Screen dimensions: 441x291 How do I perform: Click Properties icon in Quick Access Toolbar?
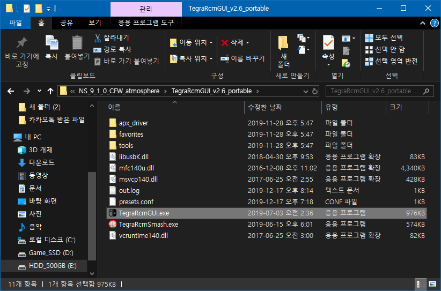click(26, 9)
